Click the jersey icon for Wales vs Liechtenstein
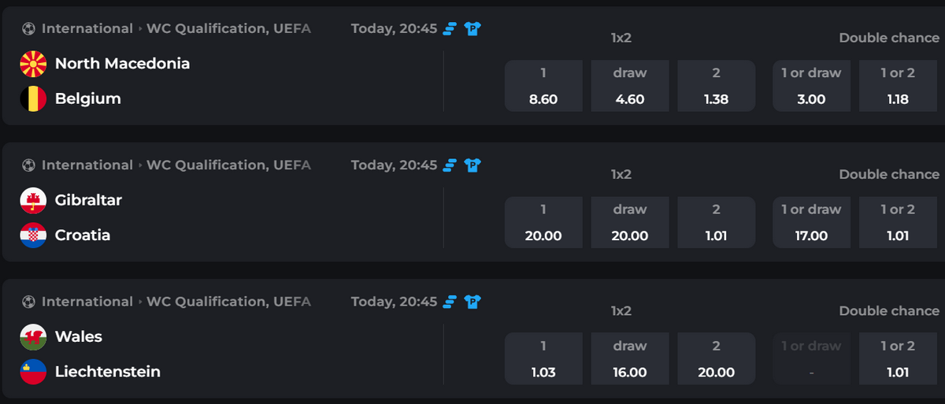This screenshot has height=404, width=945. (472, 302)
